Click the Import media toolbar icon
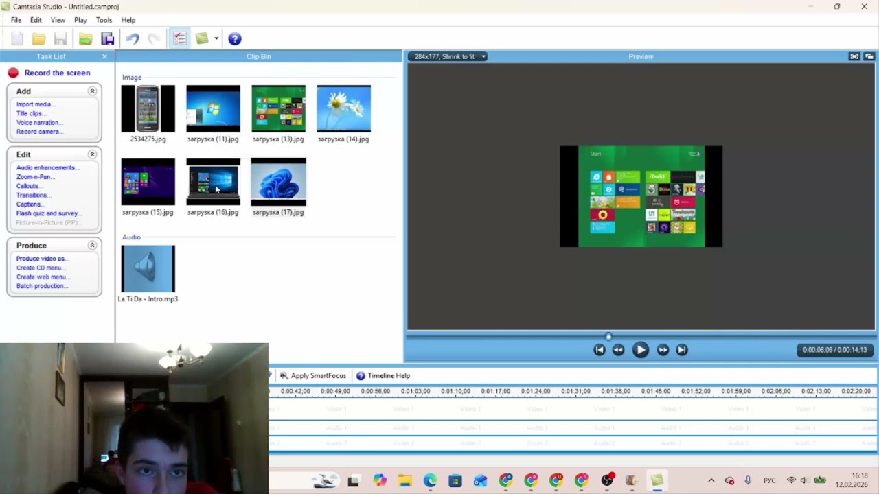879x494 pixels. (x=85, y=39)
